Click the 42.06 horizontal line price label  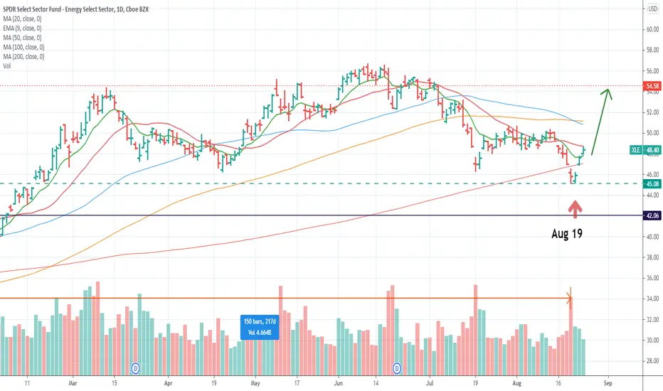(652, 215)
